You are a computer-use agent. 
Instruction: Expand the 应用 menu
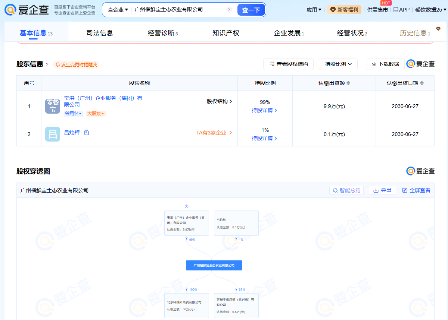pyautogui.click(x=314, y=10)
